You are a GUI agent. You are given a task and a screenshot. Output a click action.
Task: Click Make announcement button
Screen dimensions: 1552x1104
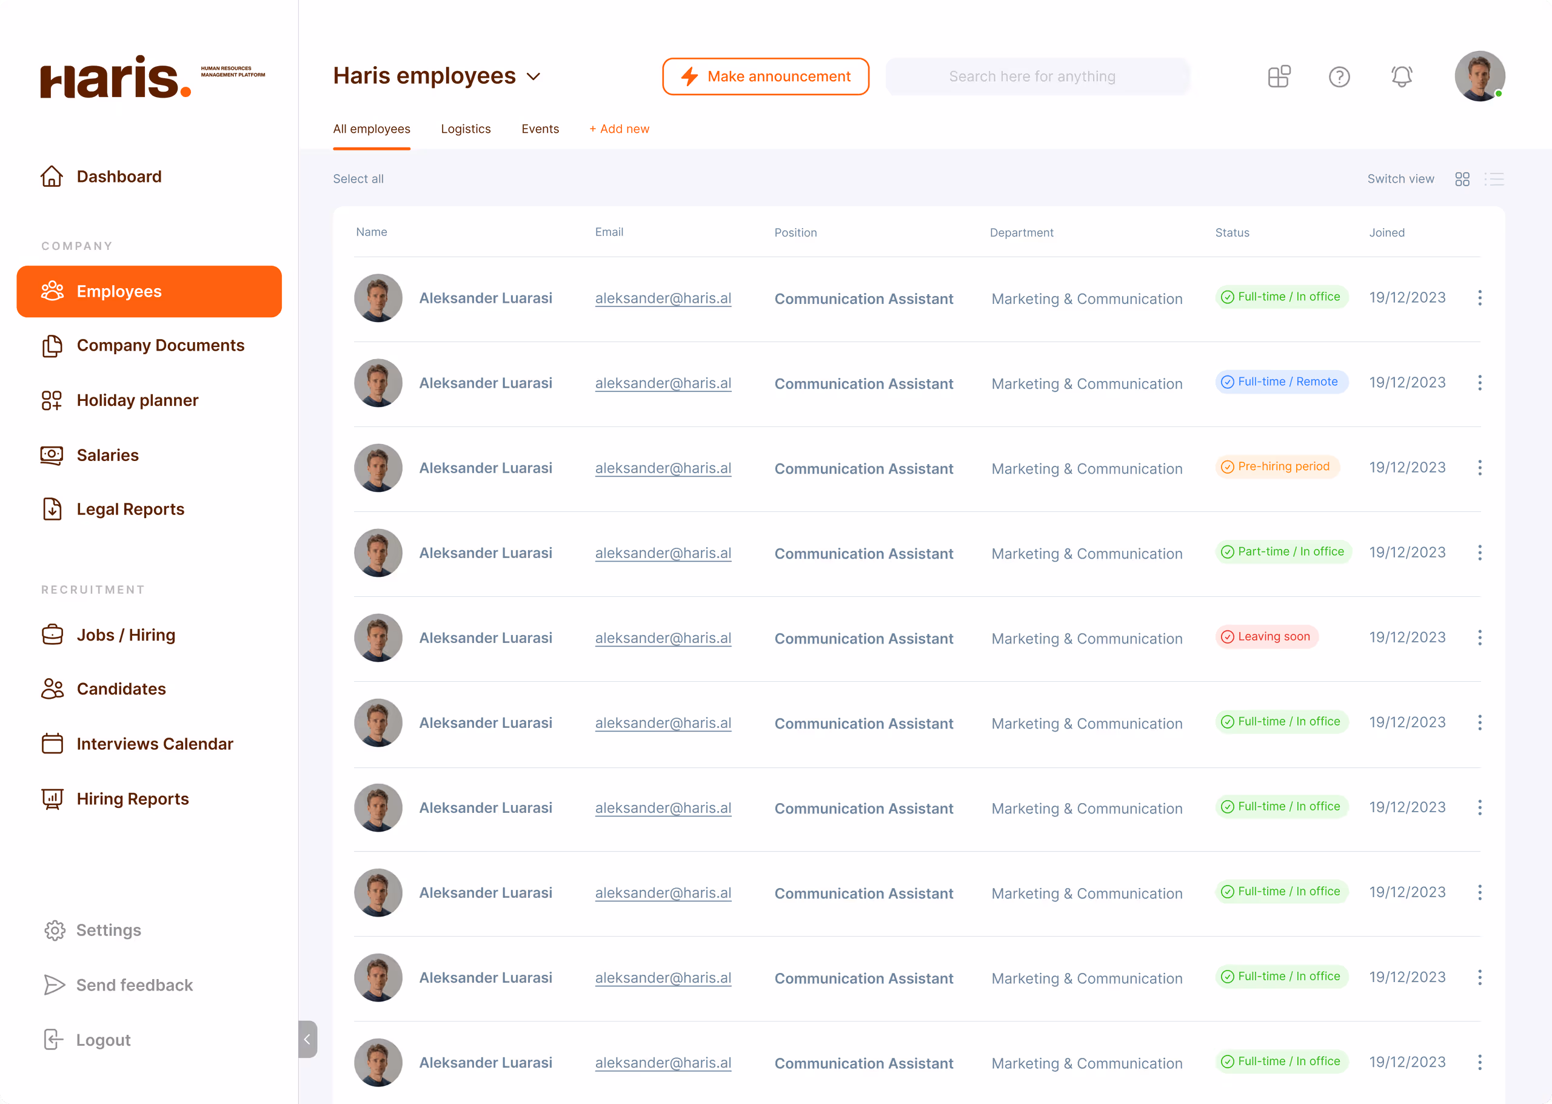click(x=766, y=76)
